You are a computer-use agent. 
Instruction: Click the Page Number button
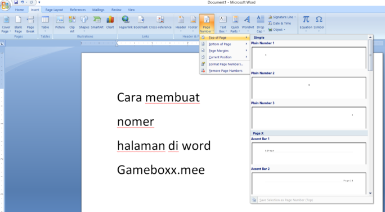(207, 24)
